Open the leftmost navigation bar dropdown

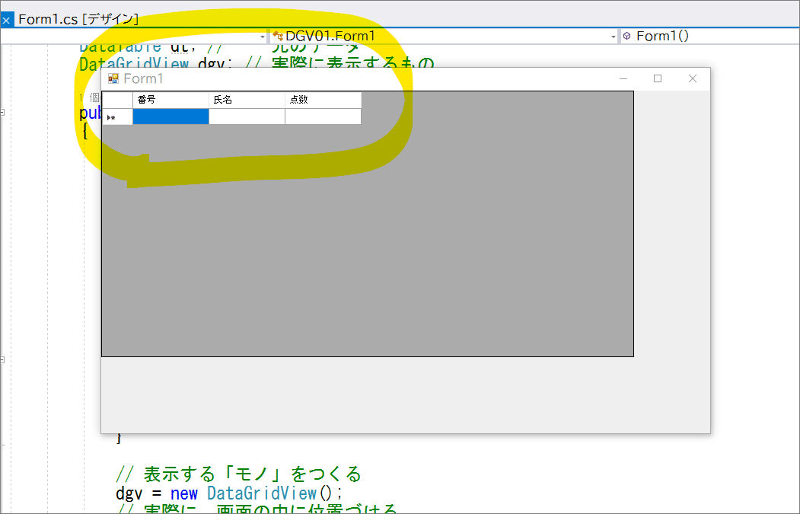263,35
